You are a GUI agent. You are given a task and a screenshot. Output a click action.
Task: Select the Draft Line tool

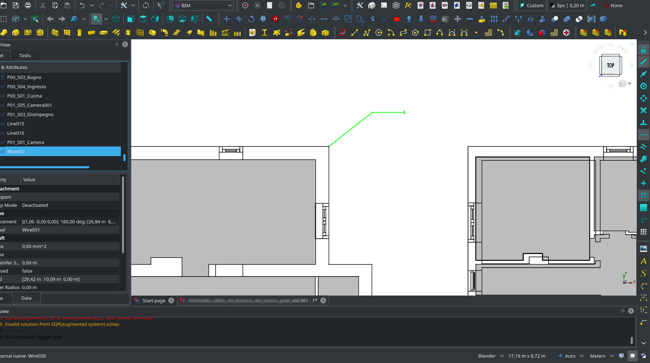pos(354,33)
